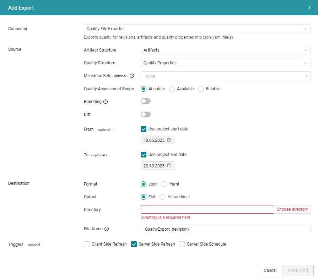Screen dimensions: 318x279
Task: Enable the Rounding toggle
Action: 145,101
